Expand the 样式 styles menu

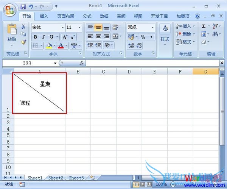tap(165, 45)
